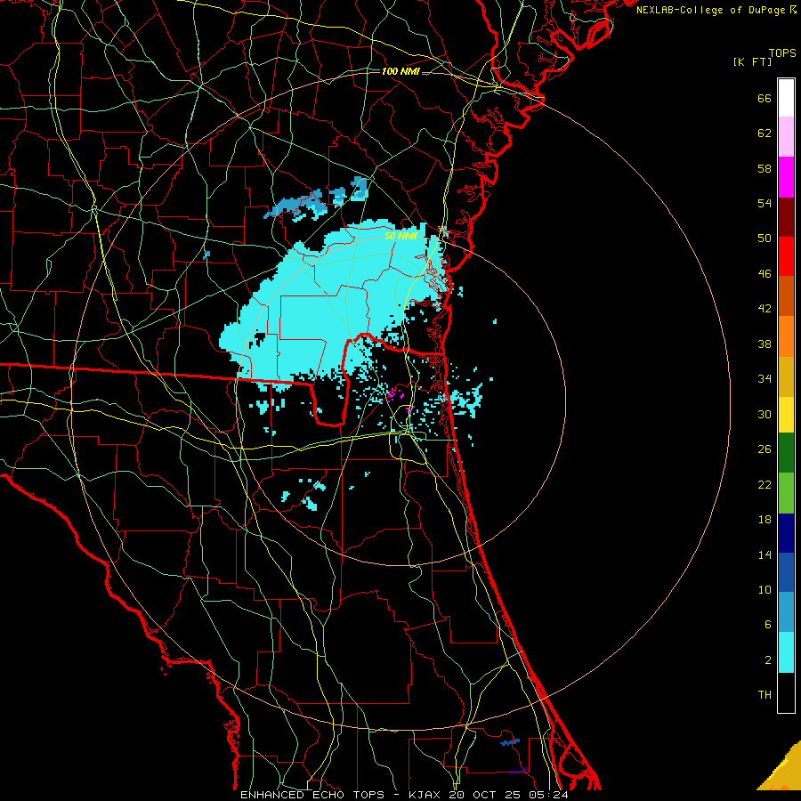Click the [K FT] units label

[752, 61]
